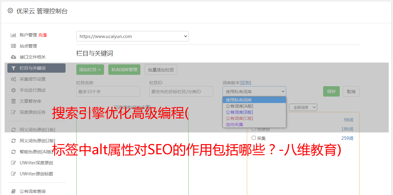Click the 186词 count
The image size is (393, 195).
click(347, 129)
